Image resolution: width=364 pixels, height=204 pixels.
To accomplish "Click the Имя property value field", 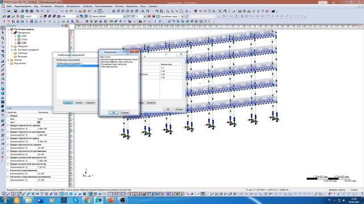I will pyautogui.click(x=53, y=119).
